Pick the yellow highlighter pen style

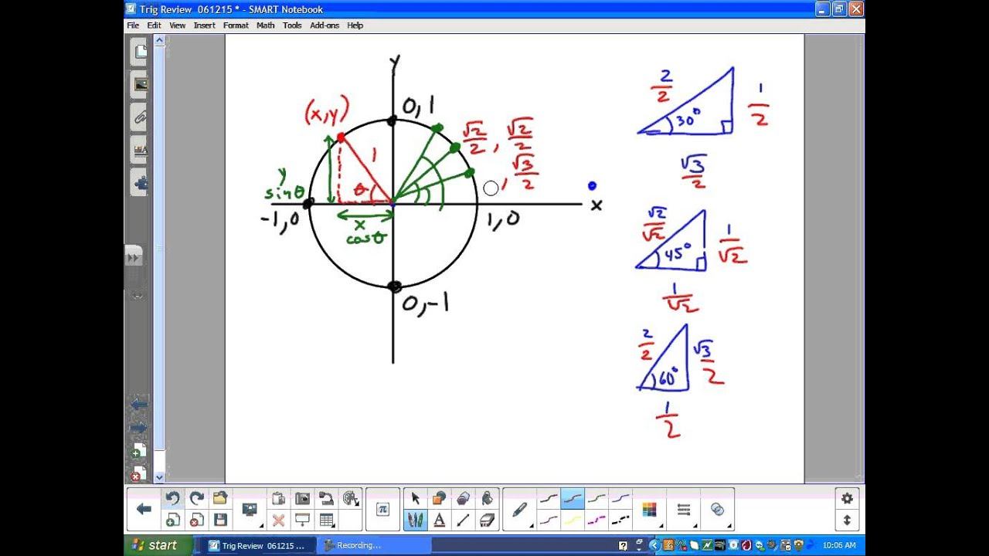pos(573,520)
